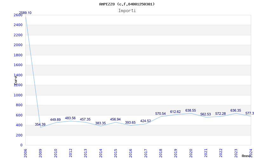Select the 572.28 value label
This screenshot has height=159, width=254.
click(x=220, y=114)
